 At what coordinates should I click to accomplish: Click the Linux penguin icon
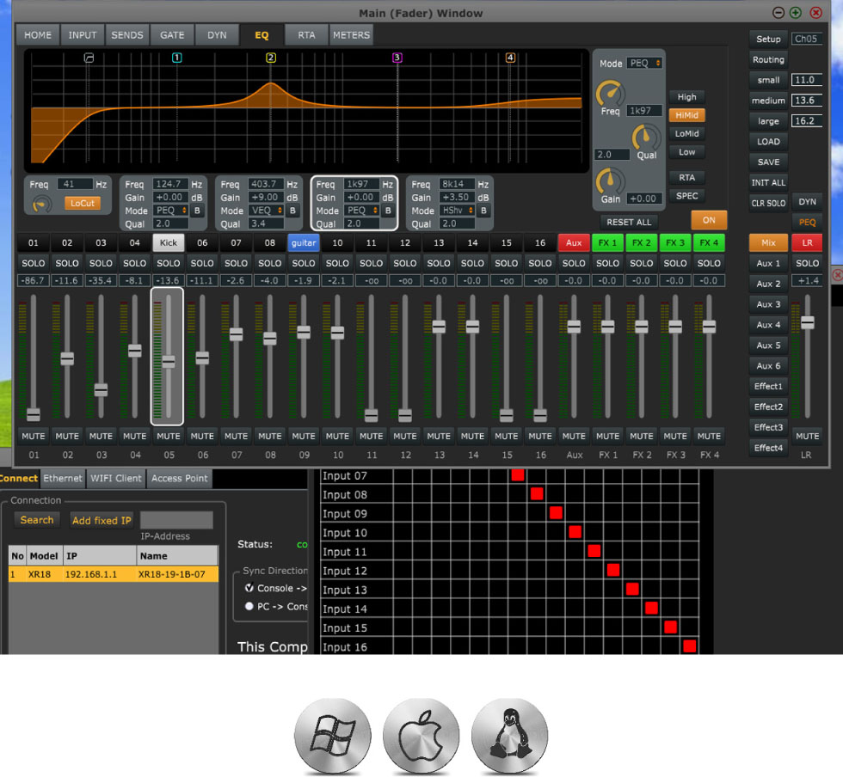[509, 737]
